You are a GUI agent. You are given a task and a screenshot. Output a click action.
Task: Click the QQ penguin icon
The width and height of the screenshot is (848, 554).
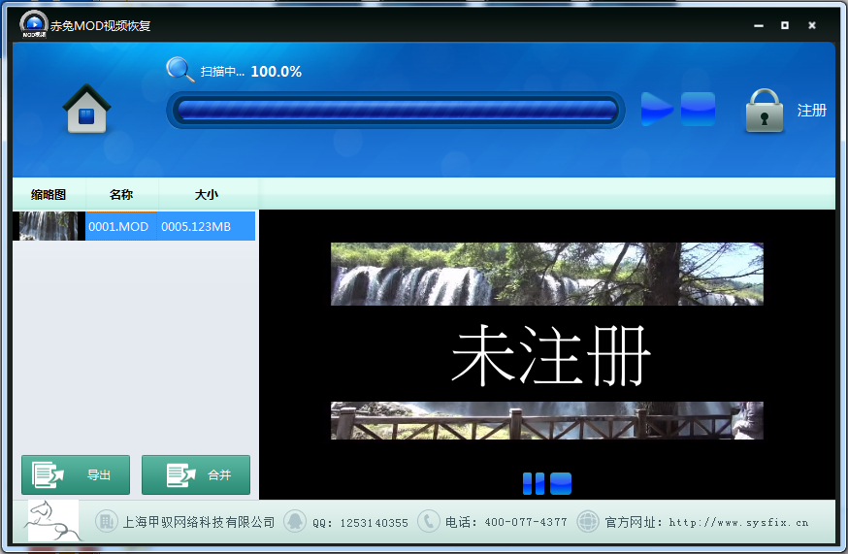295,522
